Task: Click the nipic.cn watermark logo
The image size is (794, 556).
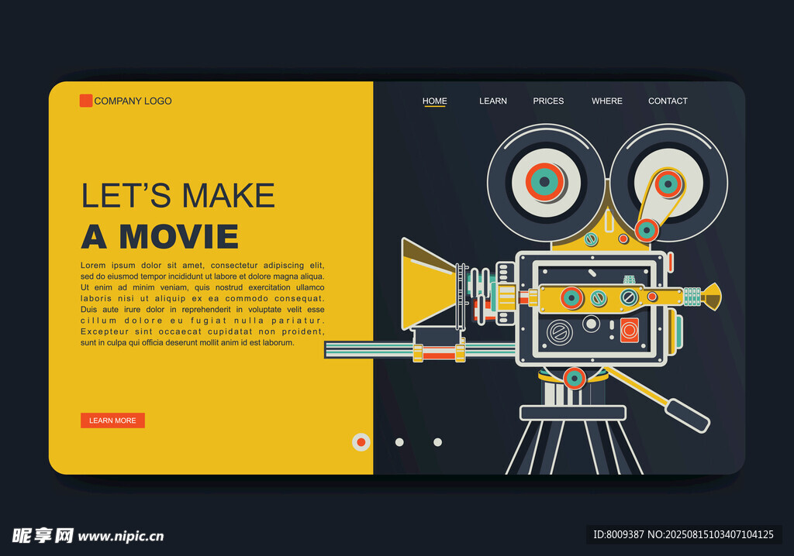Action: click(88, 535)
